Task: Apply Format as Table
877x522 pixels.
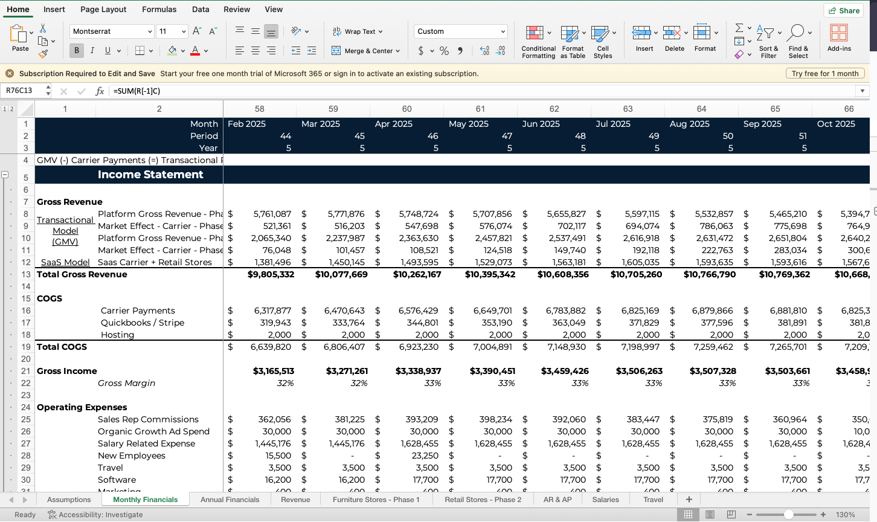Action: [572, 41]
